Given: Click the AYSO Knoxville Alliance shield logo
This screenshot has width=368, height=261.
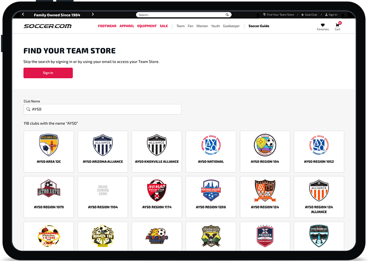Looking at the screenshot, I should coord(157,145).
